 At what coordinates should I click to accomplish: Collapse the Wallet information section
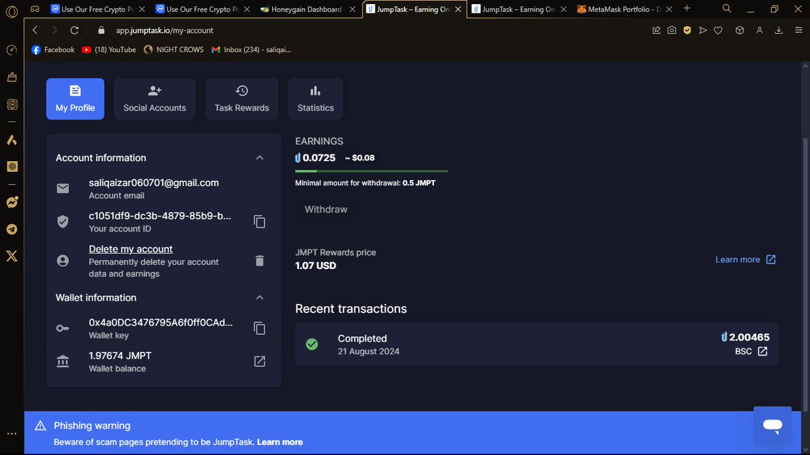[259, 297]
